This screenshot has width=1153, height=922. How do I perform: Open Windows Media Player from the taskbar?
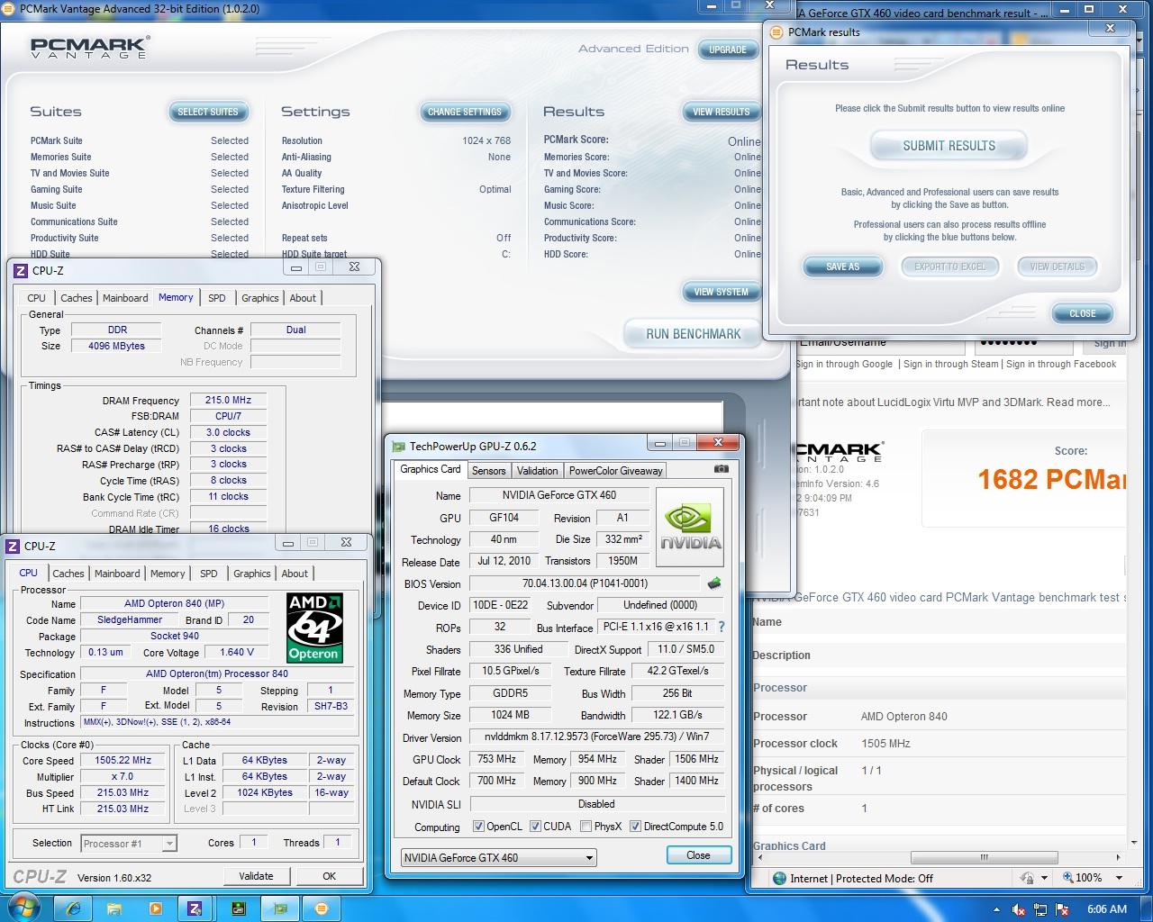(x=155, y=908)
